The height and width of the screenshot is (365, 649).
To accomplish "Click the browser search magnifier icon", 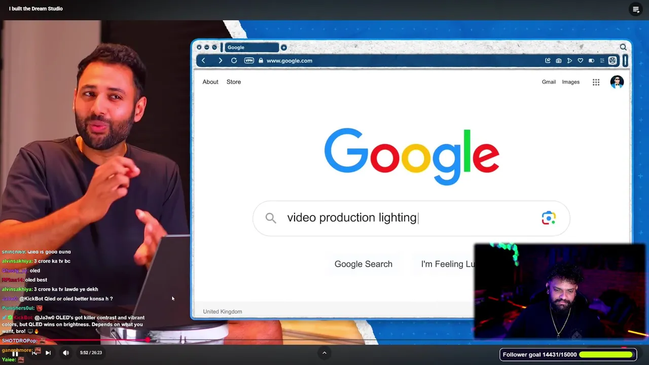I will tap(623, 47).
